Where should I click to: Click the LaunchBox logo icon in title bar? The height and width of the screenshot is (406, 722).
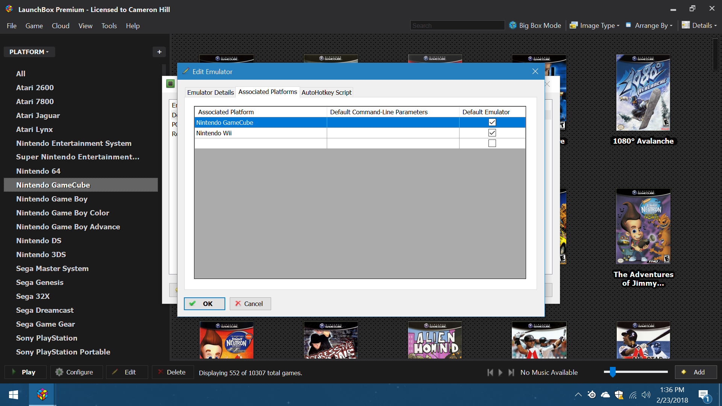click(x=9, y=9)
